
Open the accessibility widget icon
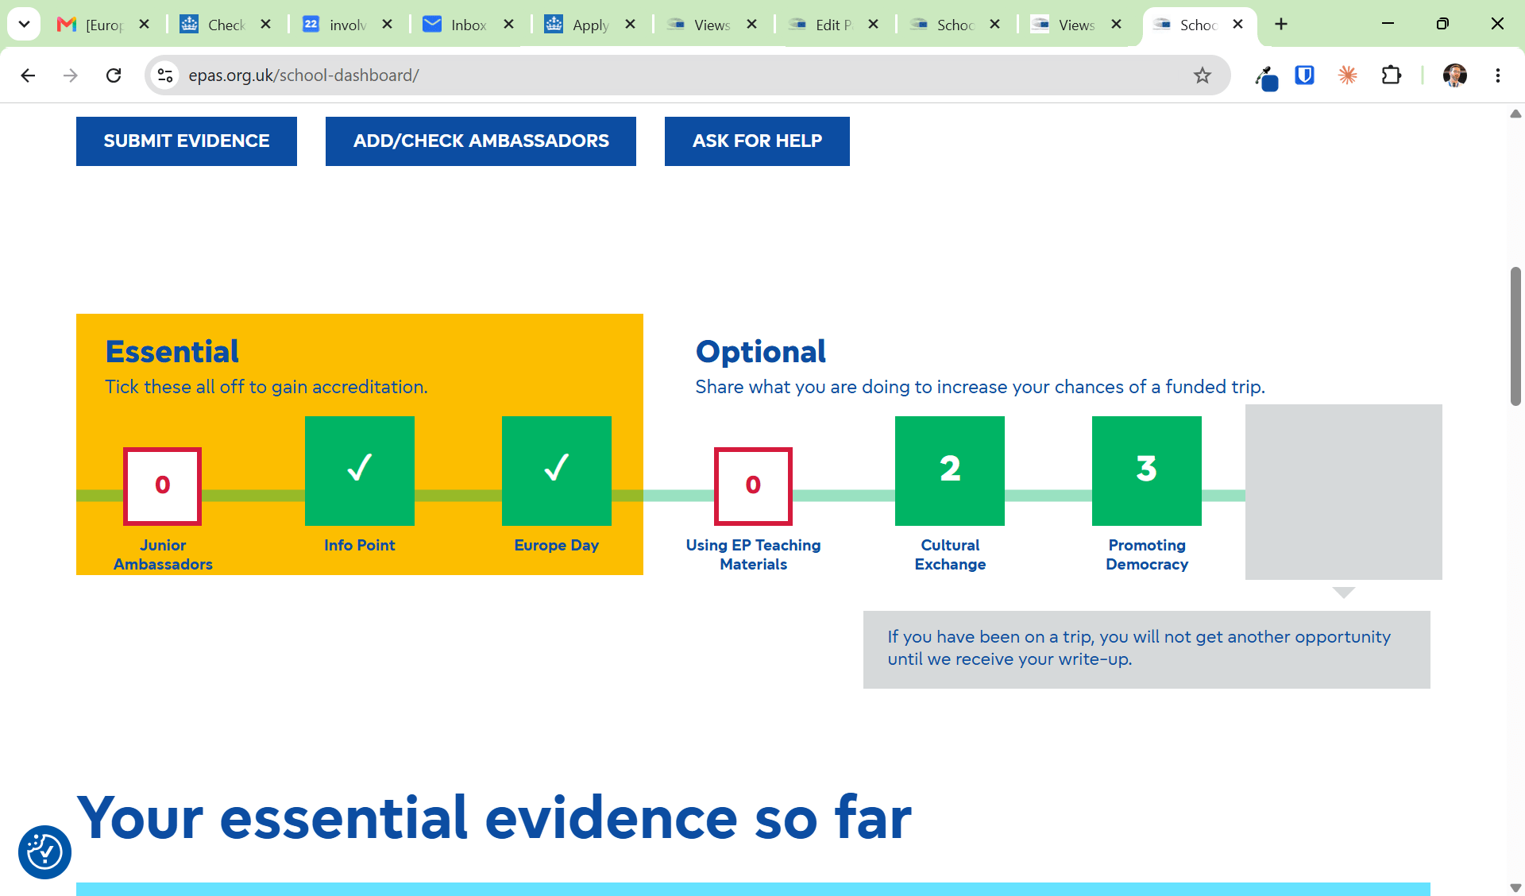click(x=45, y=852)
